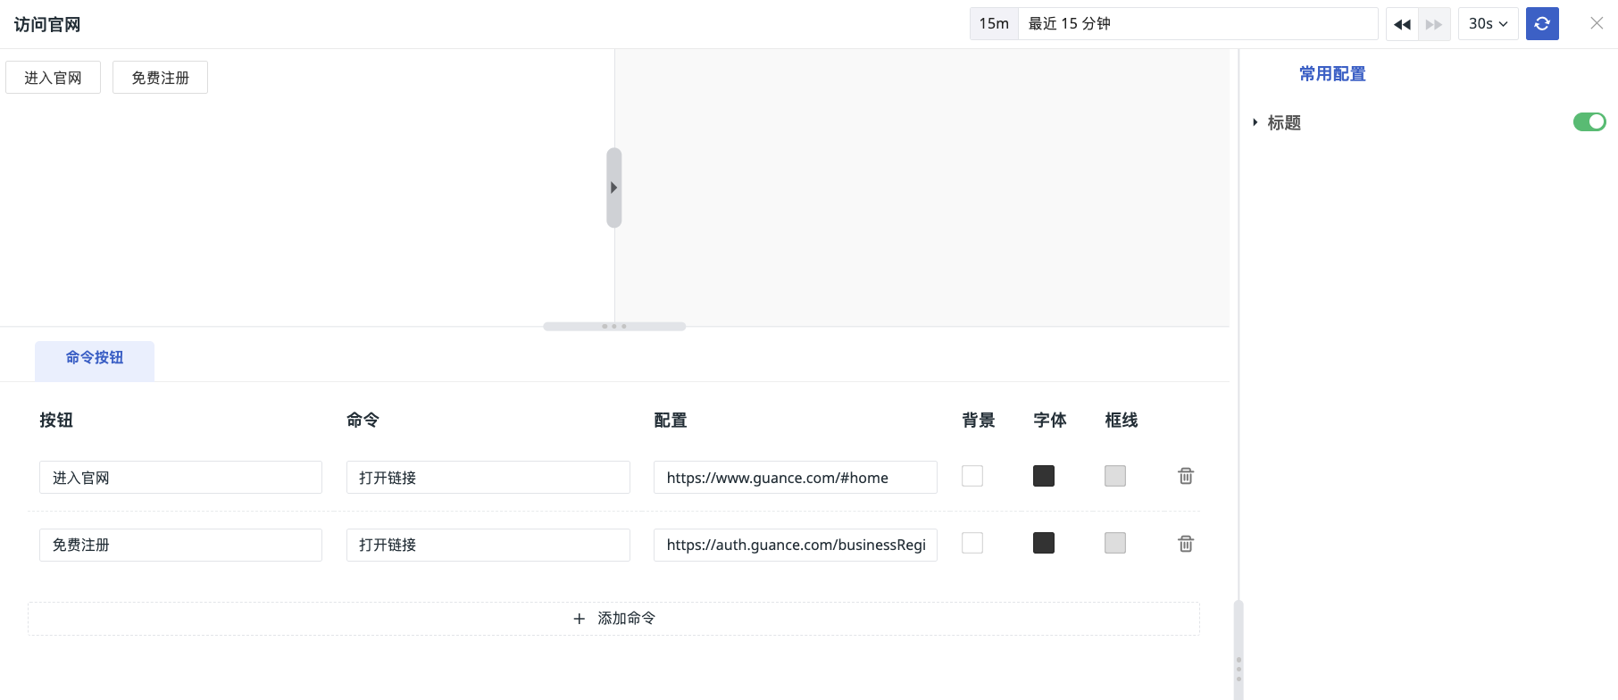
Task: Expand the 标题 section arrow
Action: click(x=1255, y=122)
